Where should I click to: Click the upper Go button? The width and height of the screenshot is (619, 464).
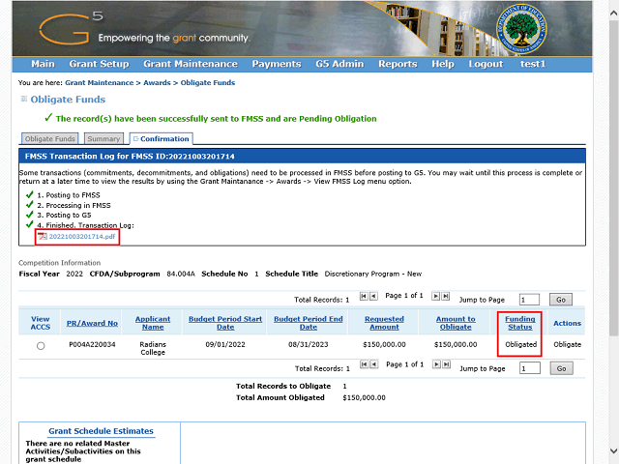tap(561, 300)
